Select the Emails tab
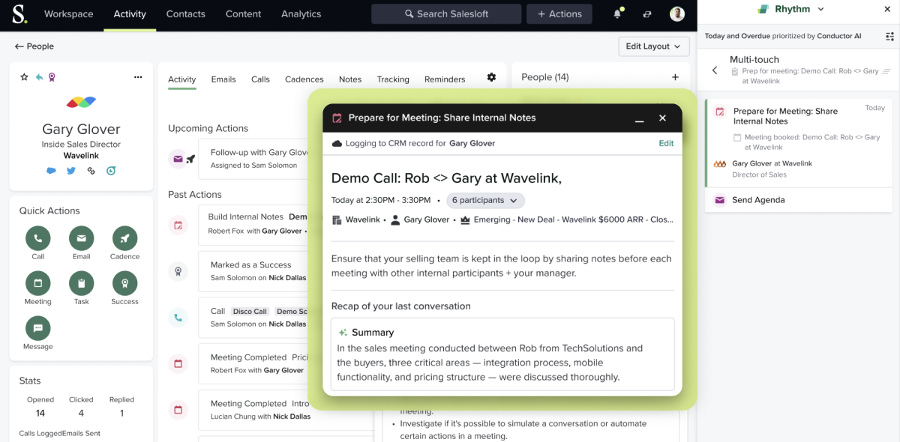This screenshot has height=442, width=900. pyautogui.click(x=223, y=79)
